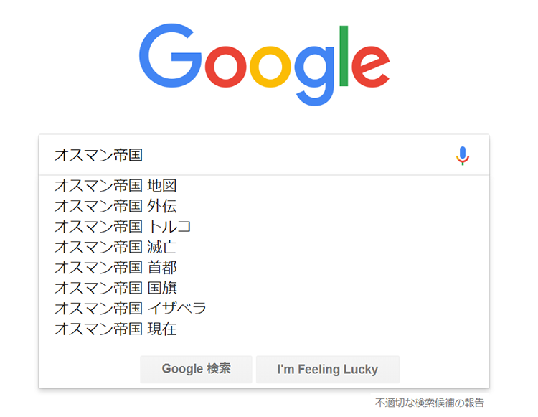Click the blue capital G in the logo

click(170, 55)
